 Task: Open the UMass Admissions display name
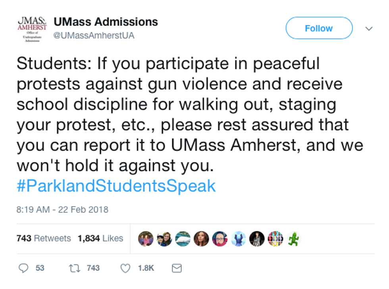(x=106, y=22)
